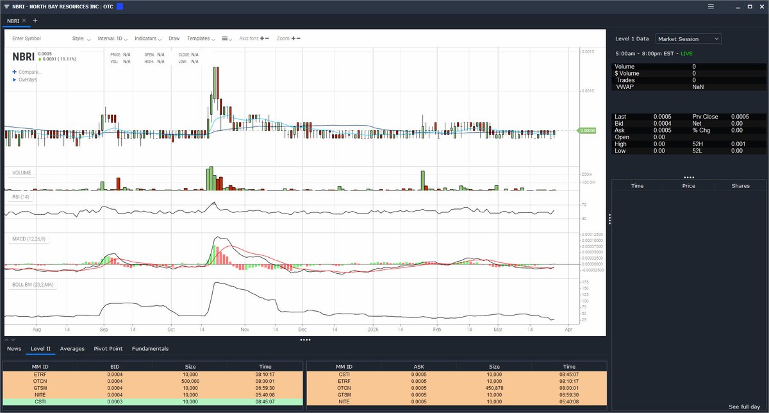769x413 pixels.
Task: Click the dotted handle below the chart
Action: (x=305, y=340)
